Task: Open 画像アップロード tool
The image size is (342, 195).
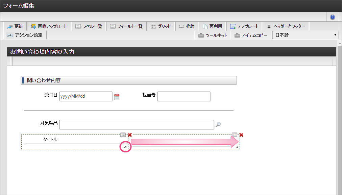Action: (x=49, y=26)
